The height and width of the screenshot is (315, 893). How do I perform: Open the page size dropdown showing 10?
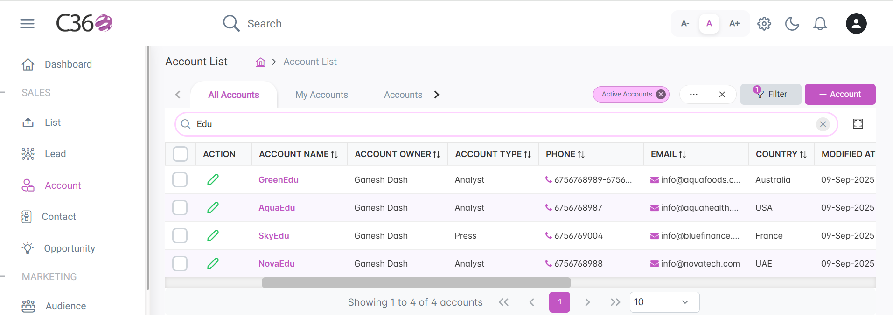(x=664, y=302)
